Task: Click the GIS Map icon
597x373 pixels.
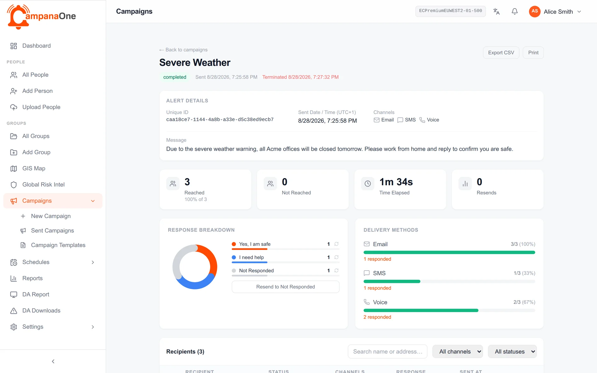Action: [x=14, y=168]
